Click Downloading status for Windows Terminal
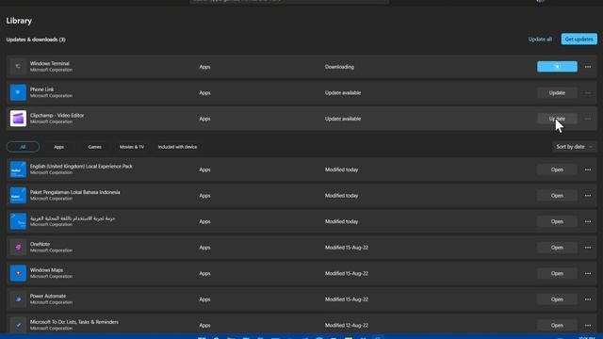Screen dimensions: 603x339 pyautogui.click(x=339, y=67)
